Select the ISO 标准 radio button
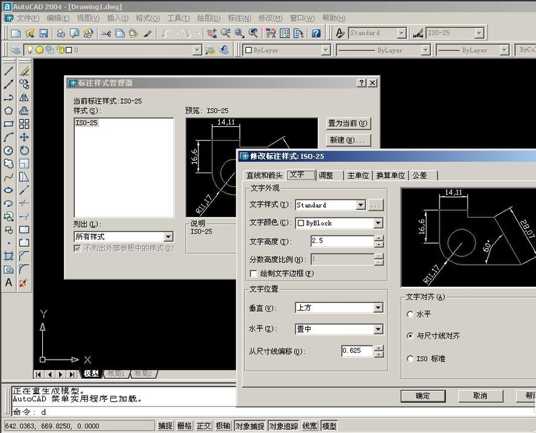536x433 pixels. point(410,359)
